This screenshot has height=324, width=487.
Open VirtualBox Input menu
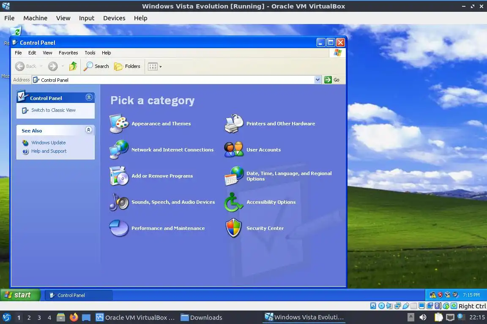(87, 18)
